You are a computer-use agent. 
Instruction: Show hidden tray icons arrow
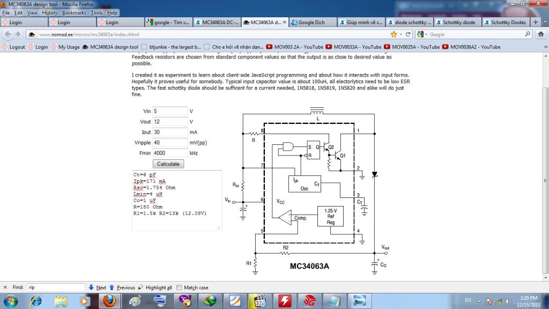click(x=479, y=301)
